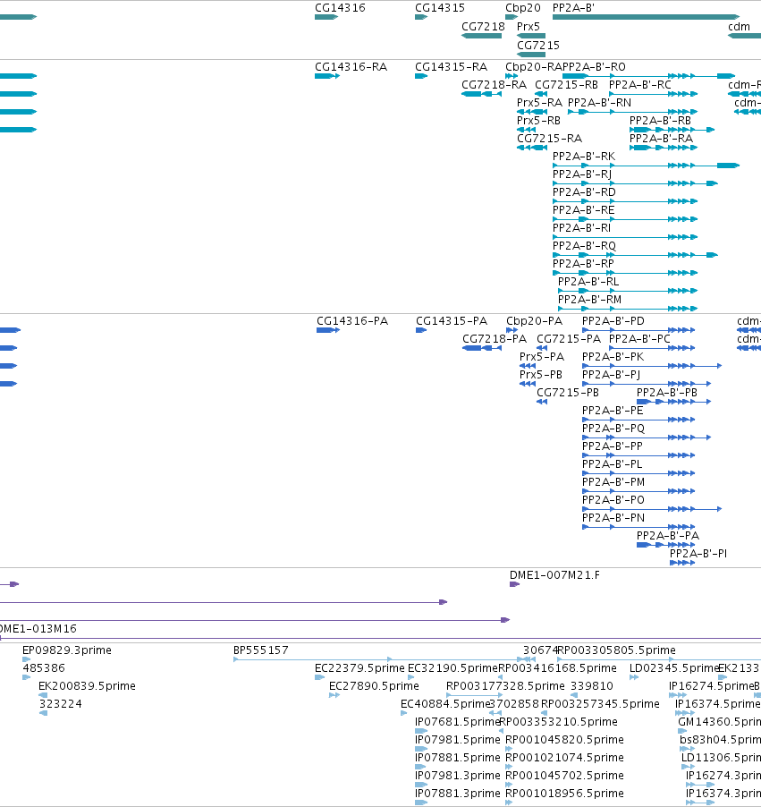Open the 485386 EST label
Screen dimensions: 761x807
click(44, 668)
